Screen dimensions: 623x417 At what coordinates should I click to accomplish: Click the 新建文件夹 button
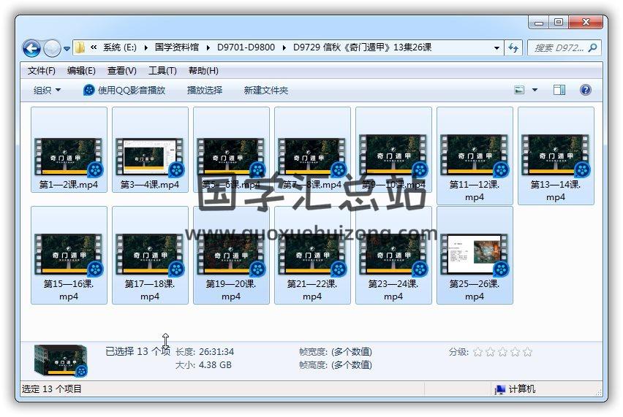point(266,90)
